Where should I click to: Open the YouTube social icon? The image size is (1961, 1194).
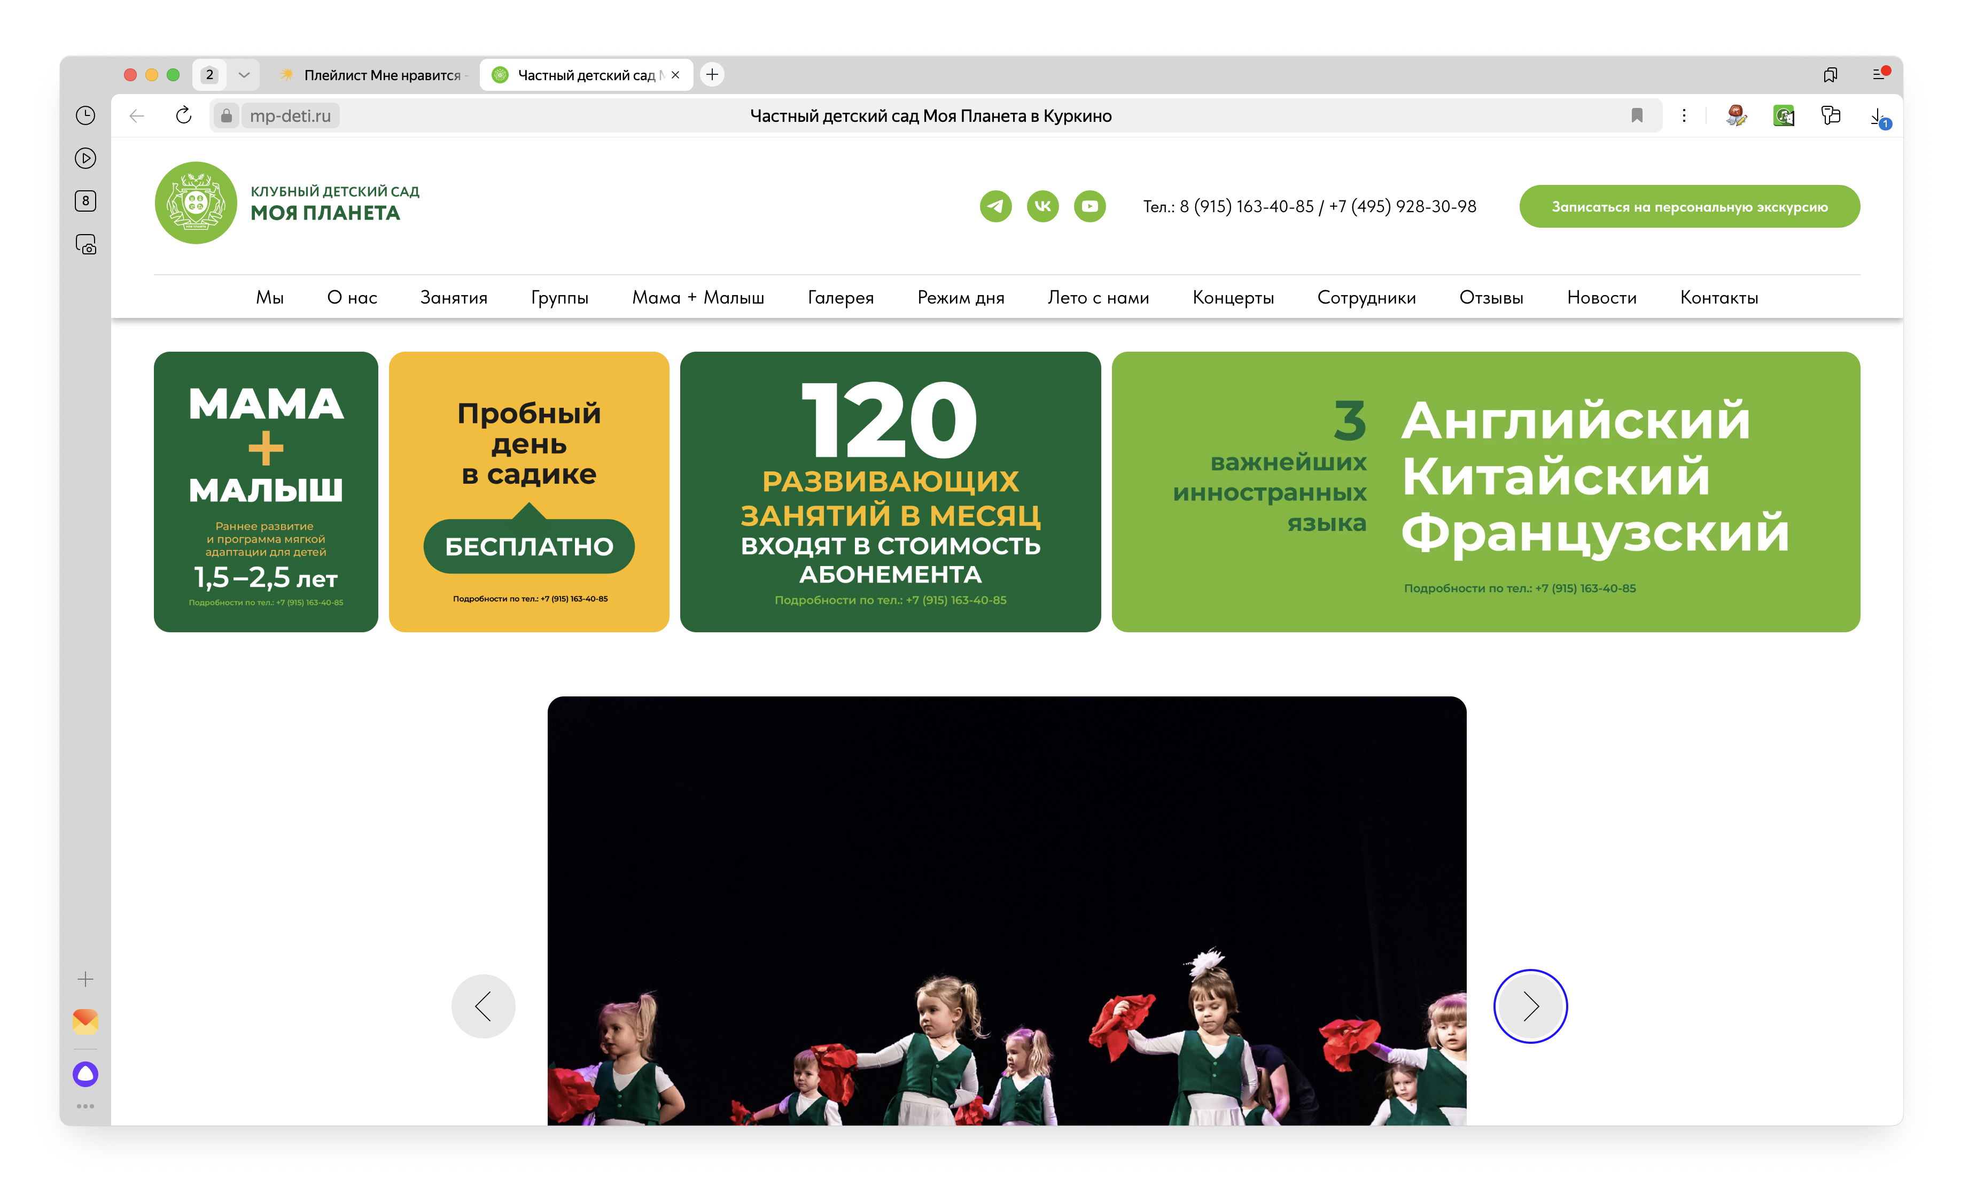[x=1090, y=206]
